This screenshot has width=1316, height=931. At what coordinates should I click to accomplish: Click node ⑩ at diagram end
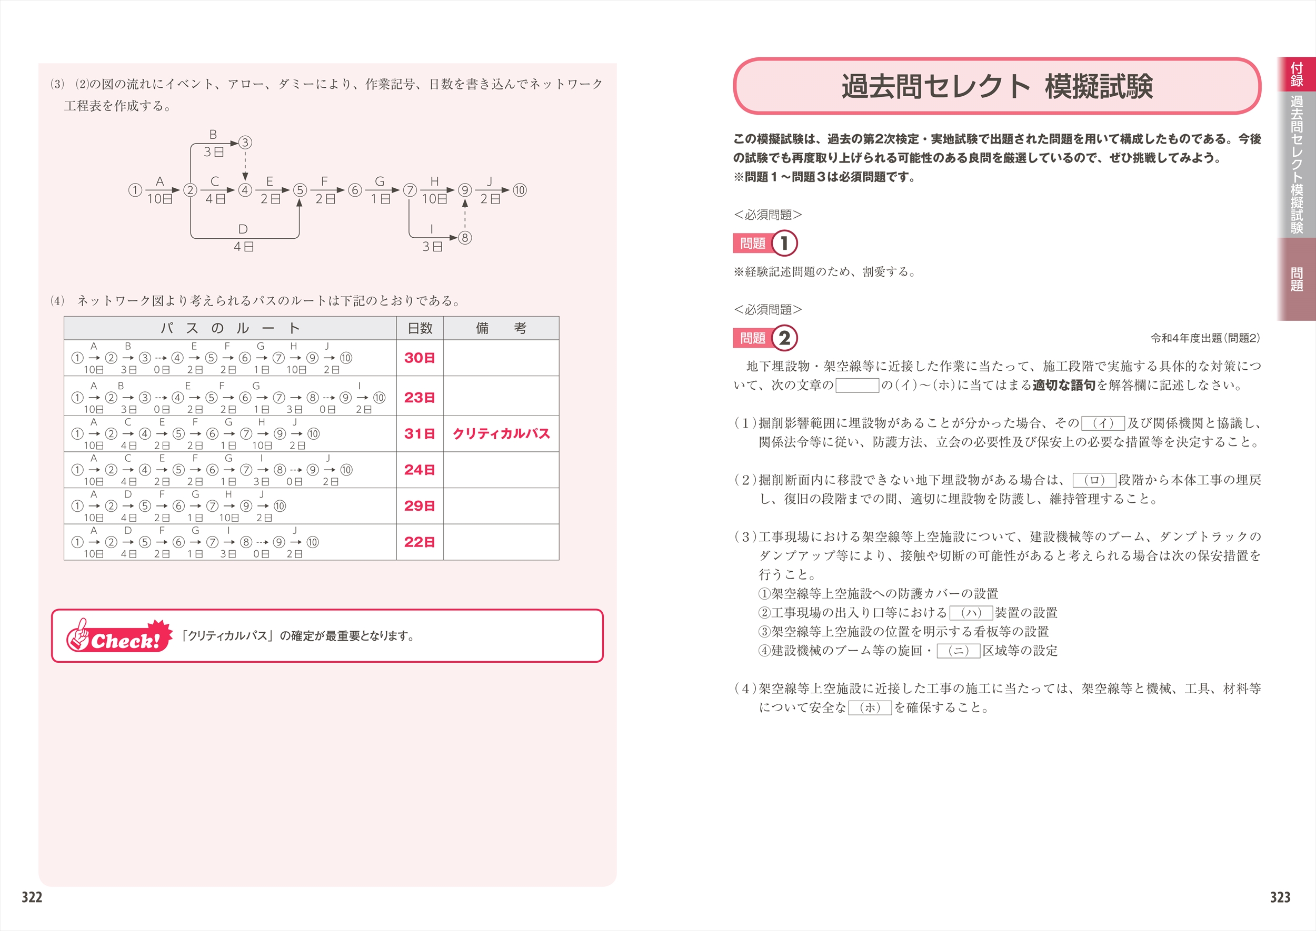pyautogui.click(x=519, y=190)
